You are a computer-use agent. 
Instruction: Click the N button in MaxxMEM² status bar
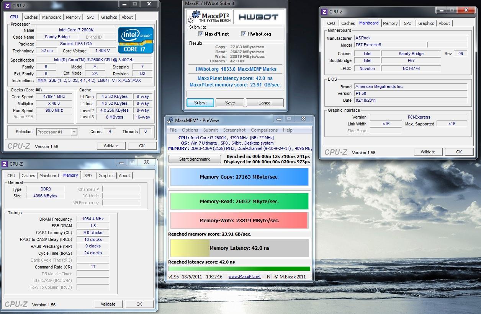(268, 277)
